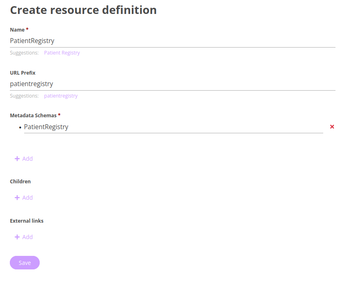Screen dimensions: 349x285
Task: Remove the PatientRegistry metadata schema entry
Action: [x=332, y=127]
